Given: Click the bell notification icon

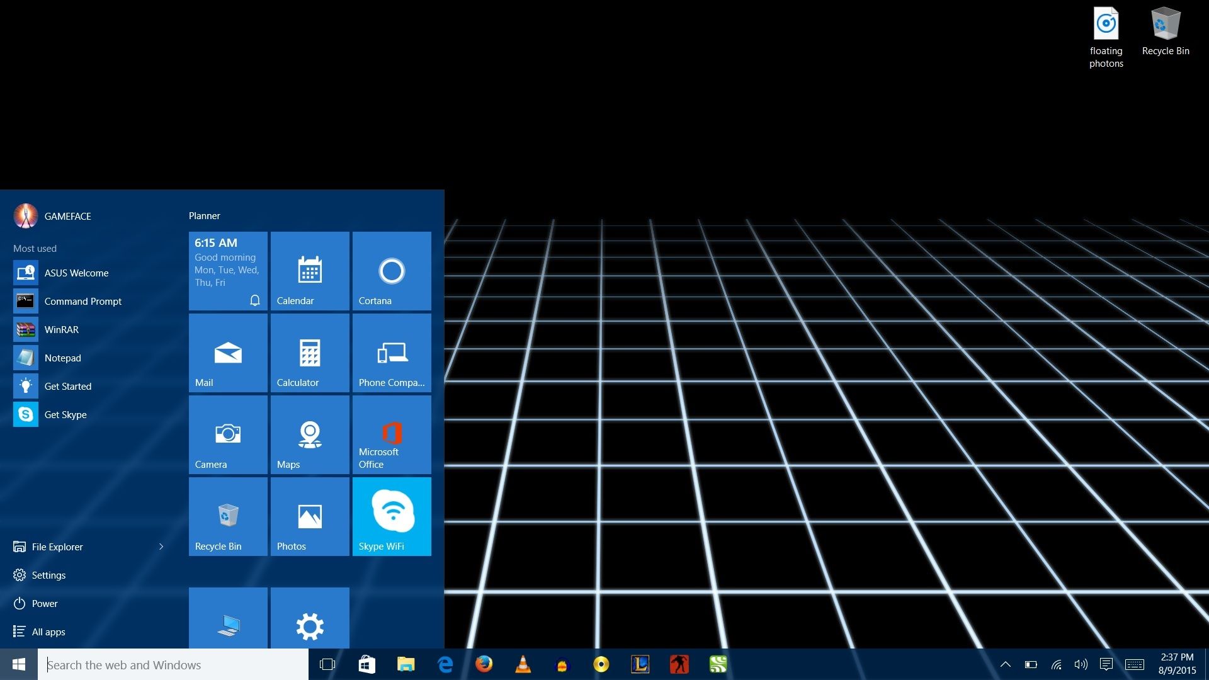Looking at the screenshot, I should tap(255, 300).
